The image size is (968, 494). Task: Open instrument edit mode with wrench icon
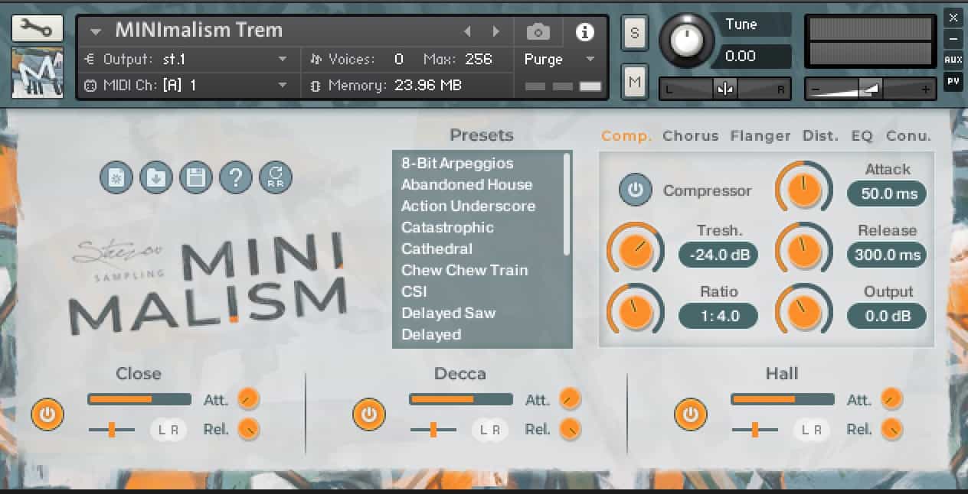(38, 28)
